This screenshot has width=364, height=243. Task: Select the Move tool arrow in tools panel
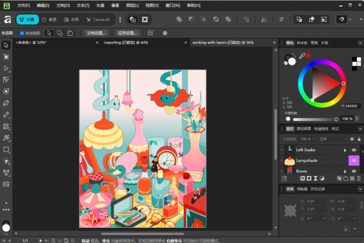6,45
